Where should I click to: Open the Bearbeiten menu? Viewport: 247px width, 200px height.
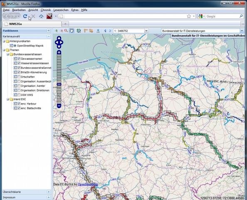19,10
